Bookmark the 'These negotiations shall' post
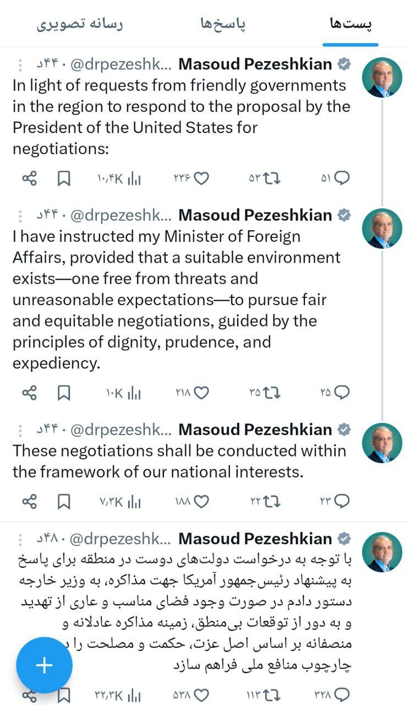410x705 pixels. pyautogui.click(x=64, y=501)
